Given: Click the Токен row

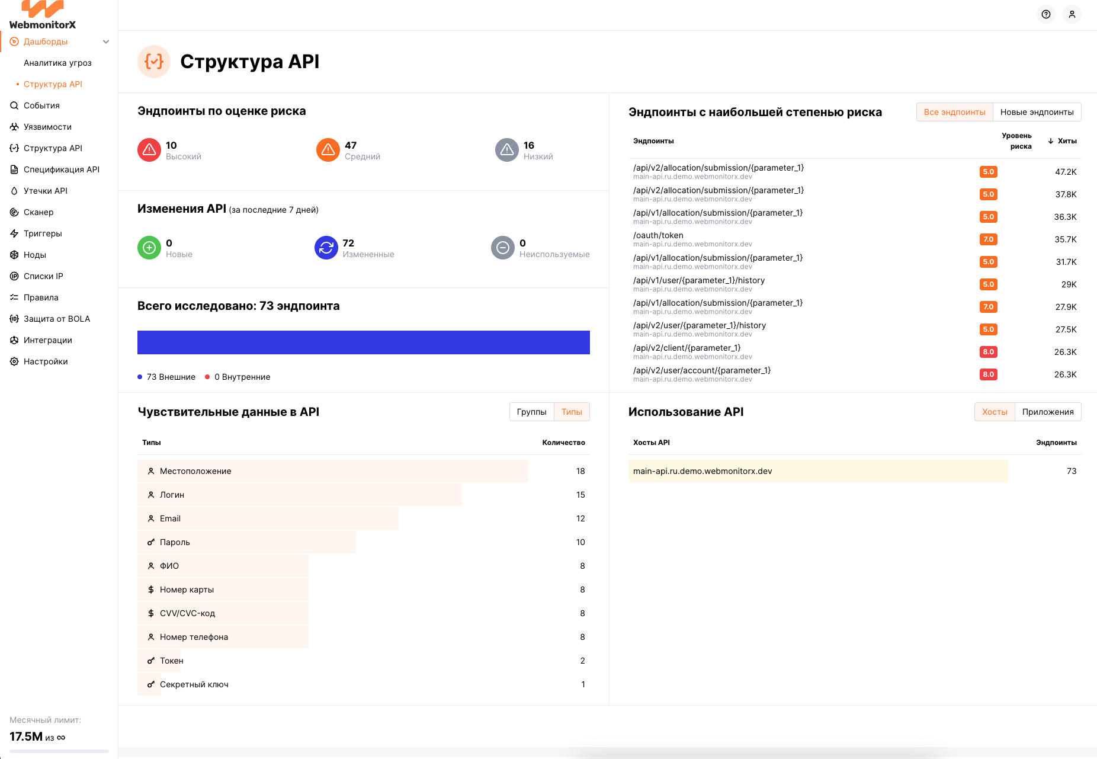Looking at the screenshot, I should click(364, 661).
